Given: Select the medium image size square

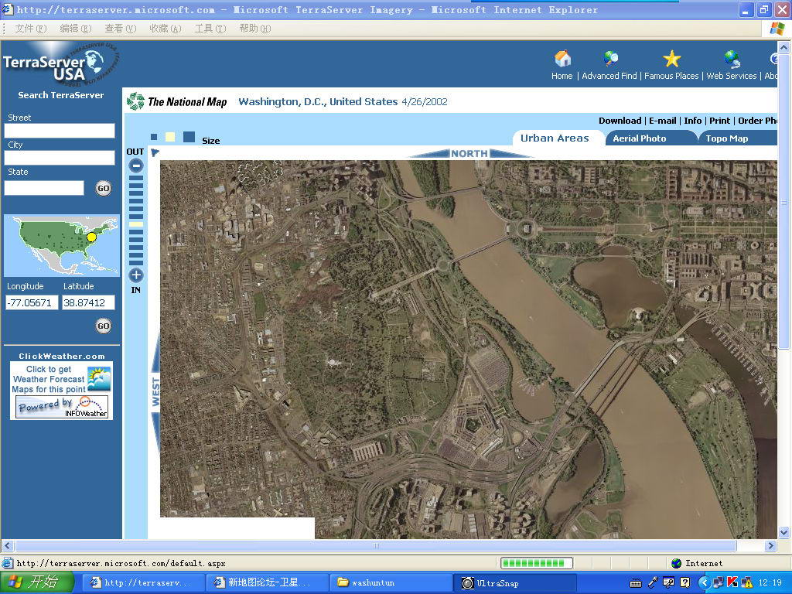Looking at the screenshot, I should pyautogui.click(x=170, y=138).
